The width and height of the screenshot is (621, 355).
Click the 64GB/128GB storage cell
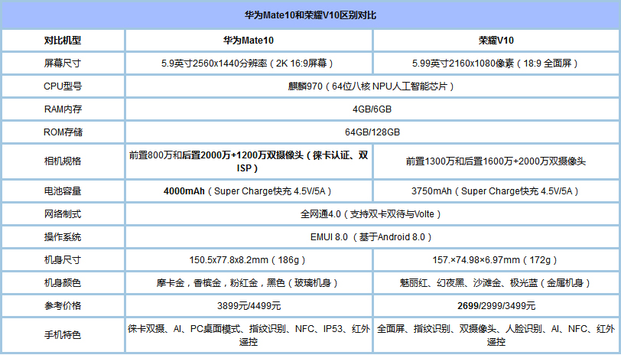(x=372, y=132)
